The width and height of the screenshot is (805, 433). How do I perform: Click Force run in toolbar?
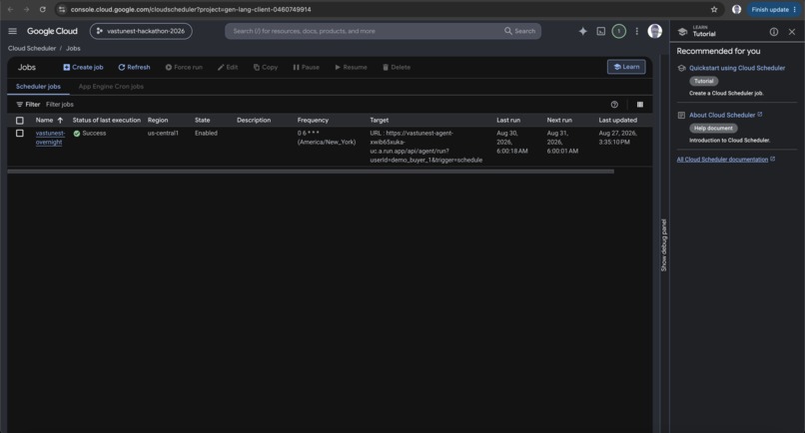184,67
